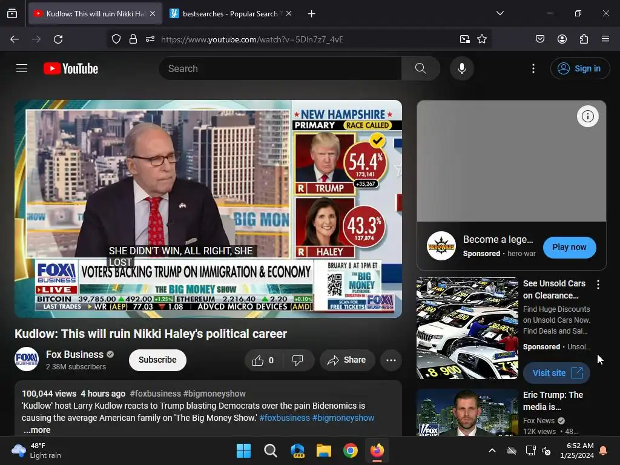Open the notification bell in the taskbar
The height and width of the screenshot is (465, 620).
tap(604, 450)
